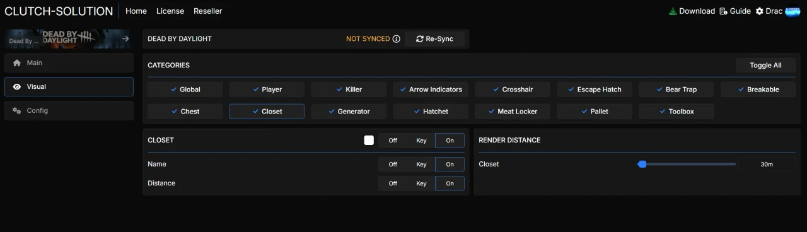Image resolution: width=807 pixels, height=232 pixels.
Task: Toggle the Escape Hatch category
Action: (595, 90)
